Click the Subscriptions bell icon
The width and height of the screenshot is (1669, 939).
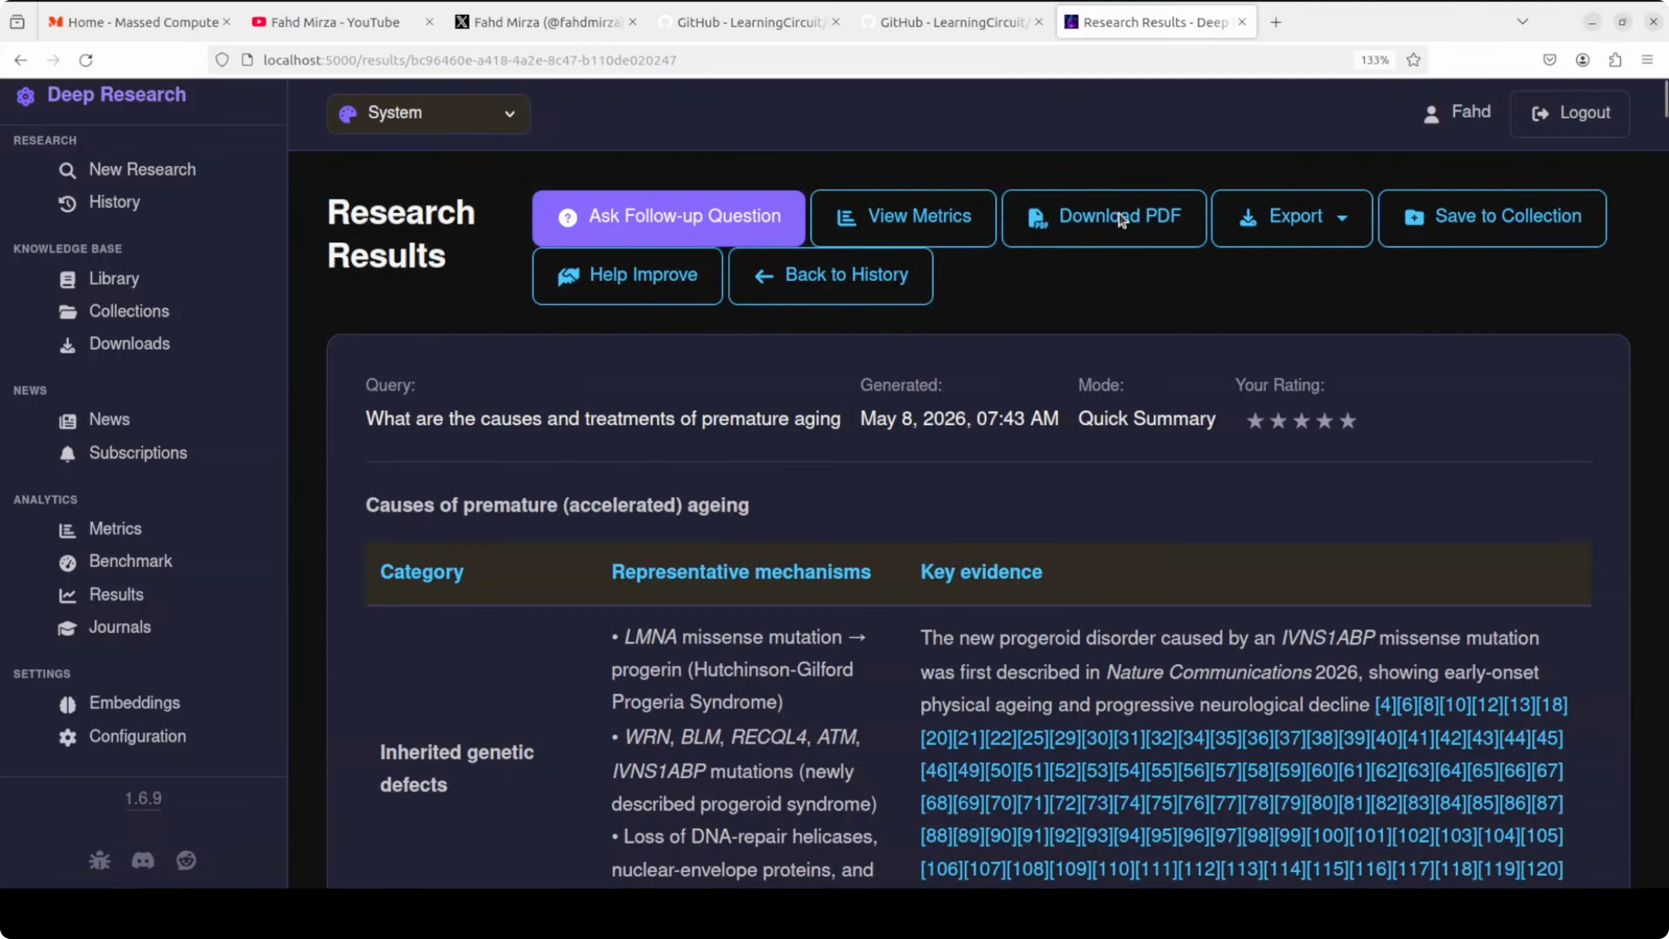(x=68, y=454)
